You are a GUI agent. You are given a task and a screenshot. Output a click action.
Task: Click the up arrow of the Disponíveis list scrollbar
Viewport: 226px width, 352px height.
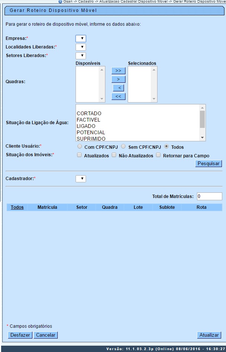pyautogui.click(x=102, y=70)
